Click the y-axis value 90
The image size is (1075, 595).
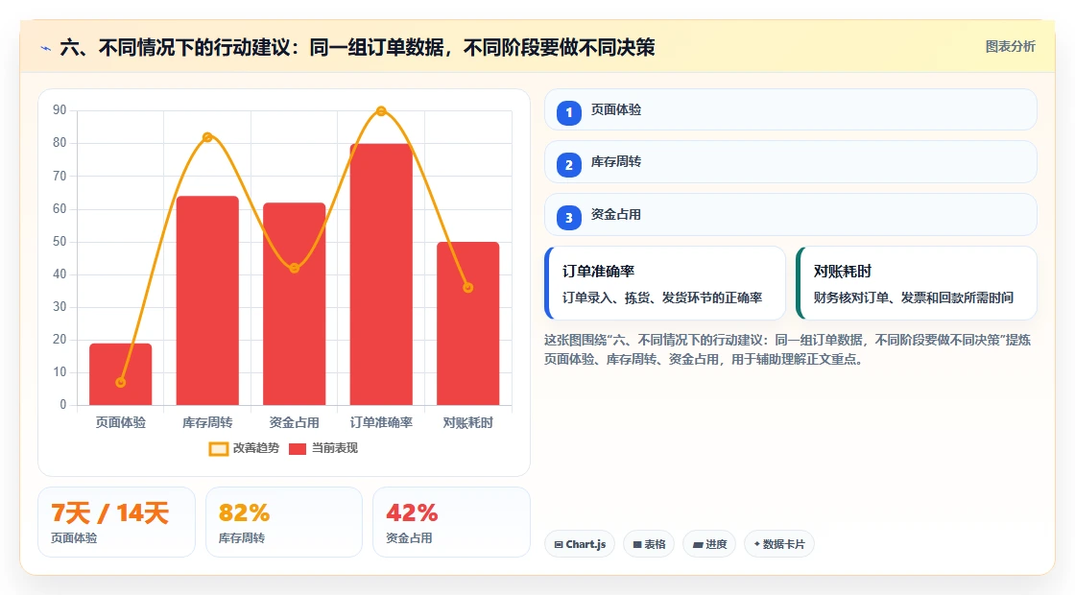coord(60,110)
